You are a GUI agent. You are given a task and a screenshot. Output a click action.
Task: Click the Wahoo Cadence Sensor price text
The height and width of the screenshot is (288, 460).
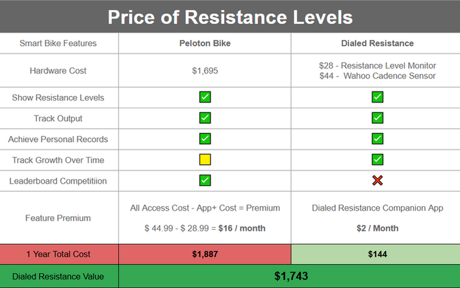pos(377,76)
